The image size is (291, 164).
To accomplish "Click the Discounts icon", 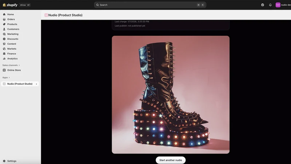I will click(4, 39).
